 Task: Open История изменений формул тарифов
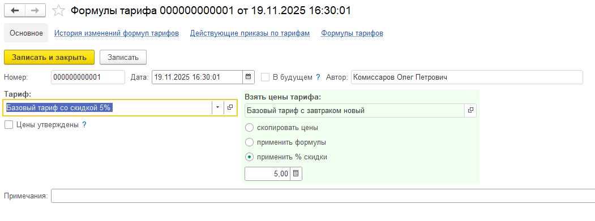(117, 33)
